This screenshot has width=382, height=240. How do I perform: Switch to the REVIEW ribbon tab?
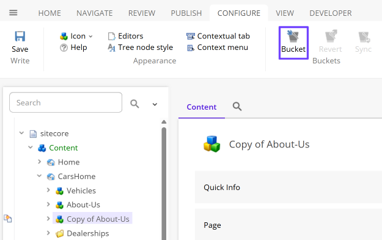[x=142, y=13]
